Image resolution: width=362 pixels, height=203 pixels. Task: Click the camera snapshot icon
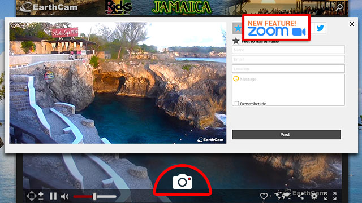pyautogui.click(x=182, y=182)
